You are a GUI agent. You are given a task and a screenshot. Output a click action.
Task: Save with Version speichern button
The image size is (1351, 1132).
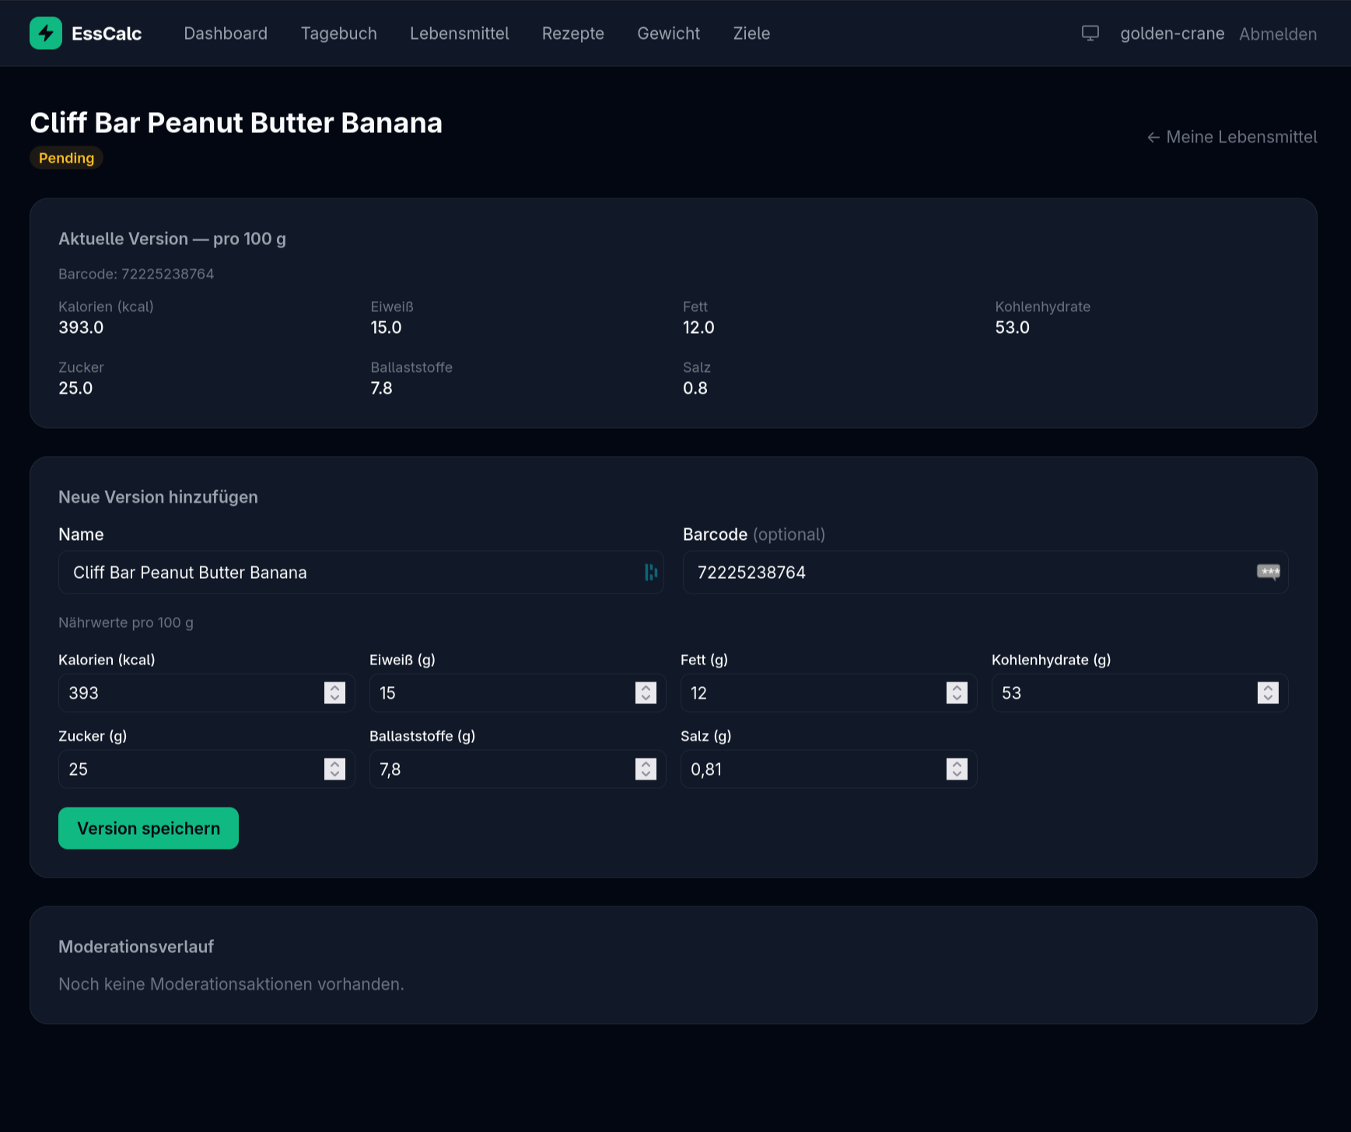tap(149, 828)
